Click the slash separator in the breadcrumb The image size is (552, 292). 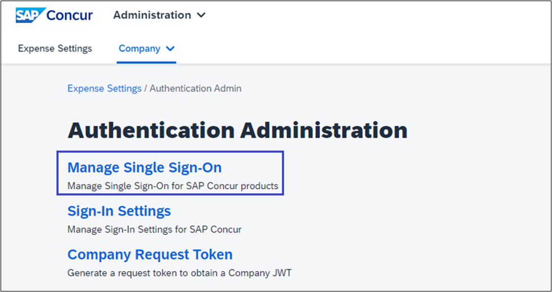tap(145, 88)
